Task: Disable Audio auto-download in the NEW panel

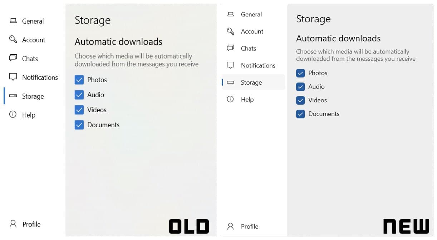Action: 300,87
